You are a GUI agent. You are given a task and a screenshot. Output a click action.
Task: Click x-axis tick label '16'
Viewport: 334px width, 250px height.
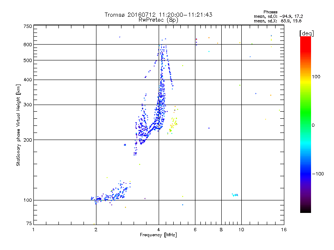[x=284, y=230]
